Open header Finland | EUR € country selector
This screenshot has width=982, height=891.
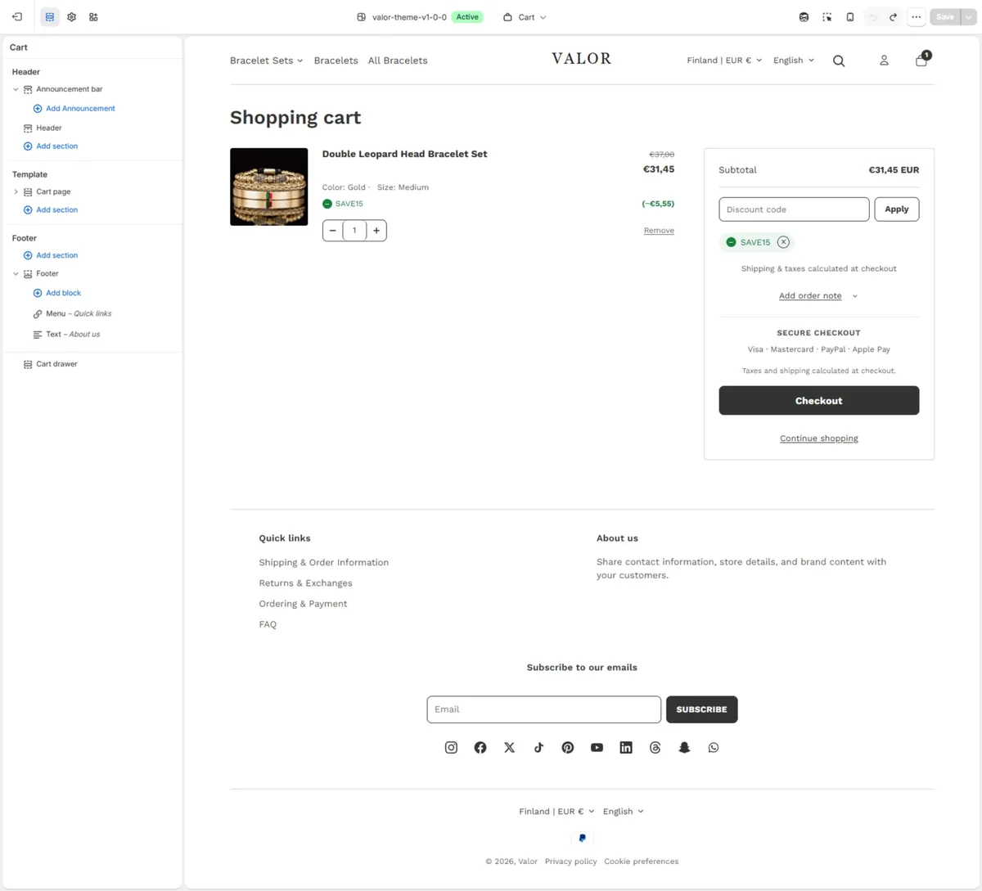pos(724,61)
